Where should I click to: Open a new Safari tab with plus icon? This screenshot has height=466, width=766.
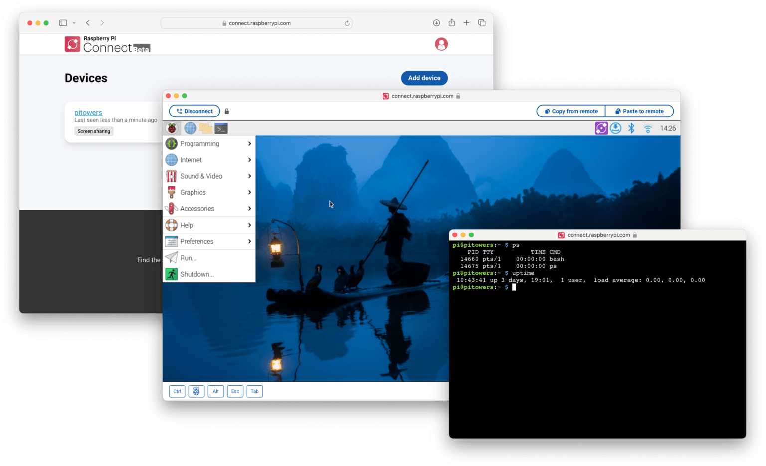tap(466, 23)
